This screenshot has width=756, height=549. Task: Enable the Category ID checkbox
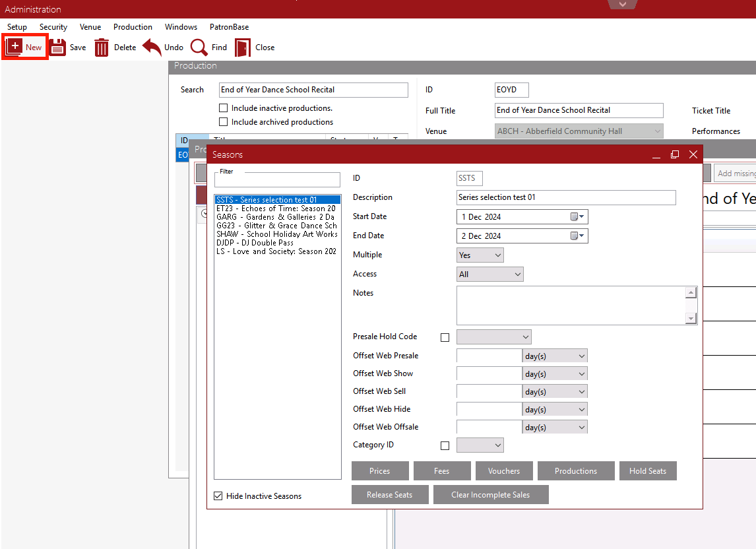point(445,445)
